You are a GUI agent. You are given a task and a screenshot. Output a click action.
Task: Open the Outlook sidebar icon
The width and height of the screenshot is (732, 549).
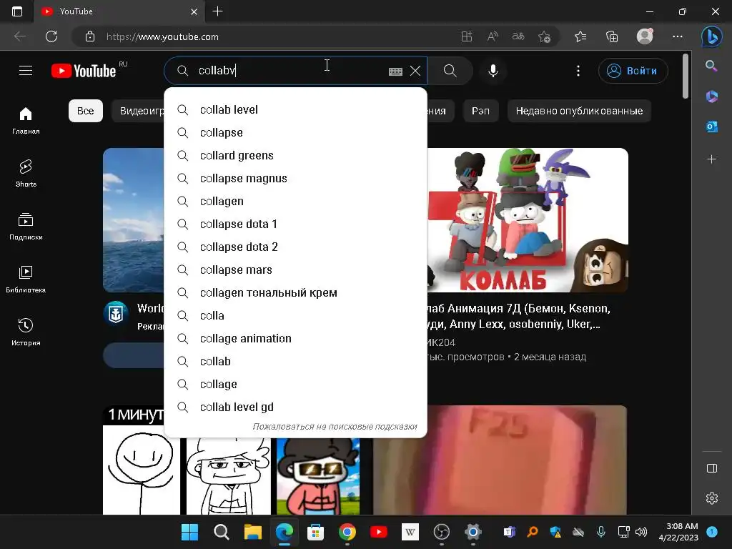pyautogui.click(x=711, y=127)
